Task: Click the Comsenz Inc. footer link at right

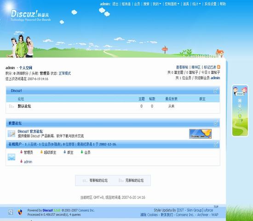Action: pyautogui.click(x=185, y=215)
